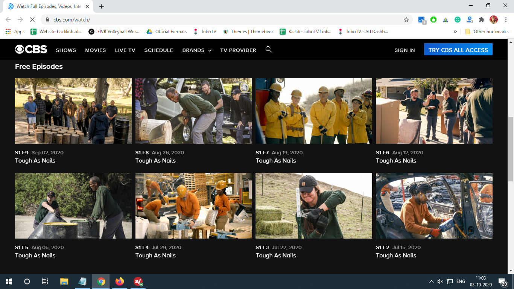Open the S1 E5 episode thumbnail
514x289 pixels.
click(73, 206)
